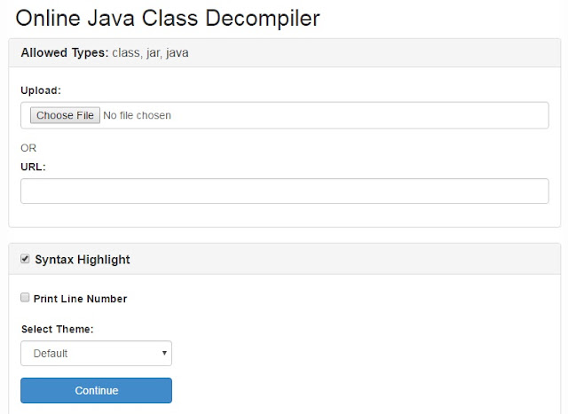568x414 pixels.
Task: Click the dropdown arrow beside Default
Action: [164, 353]
